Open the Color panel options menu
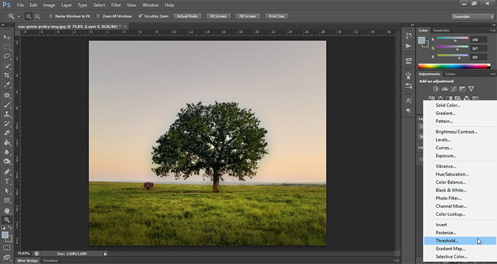The image size is (497, 264). tap(492, 30)
